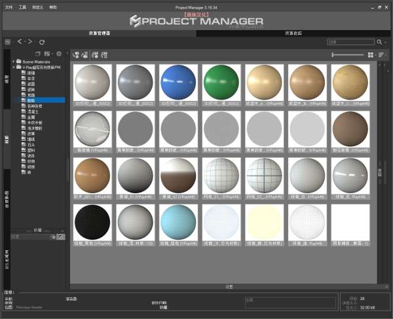Select the 玻璃 category in the tree
Image resolution: width=393 pixels, height=319 pixels.
point(31,73)
